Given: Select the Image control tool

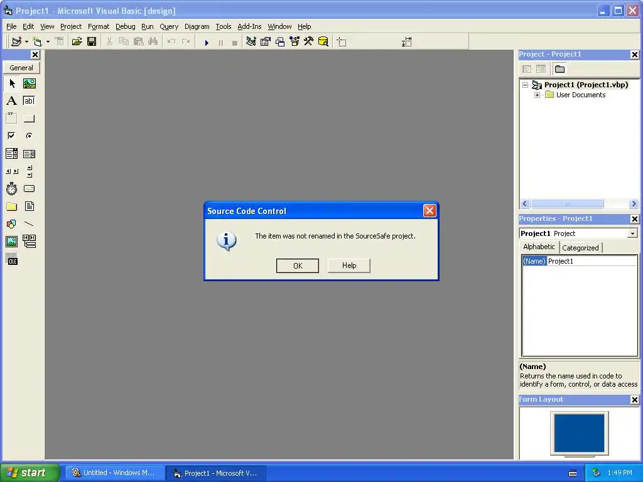Looking at the screenshot, I should [12, 242].
